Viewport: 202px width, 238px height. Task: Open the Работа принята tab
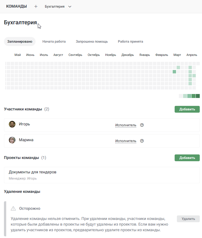tap(130, 42)
